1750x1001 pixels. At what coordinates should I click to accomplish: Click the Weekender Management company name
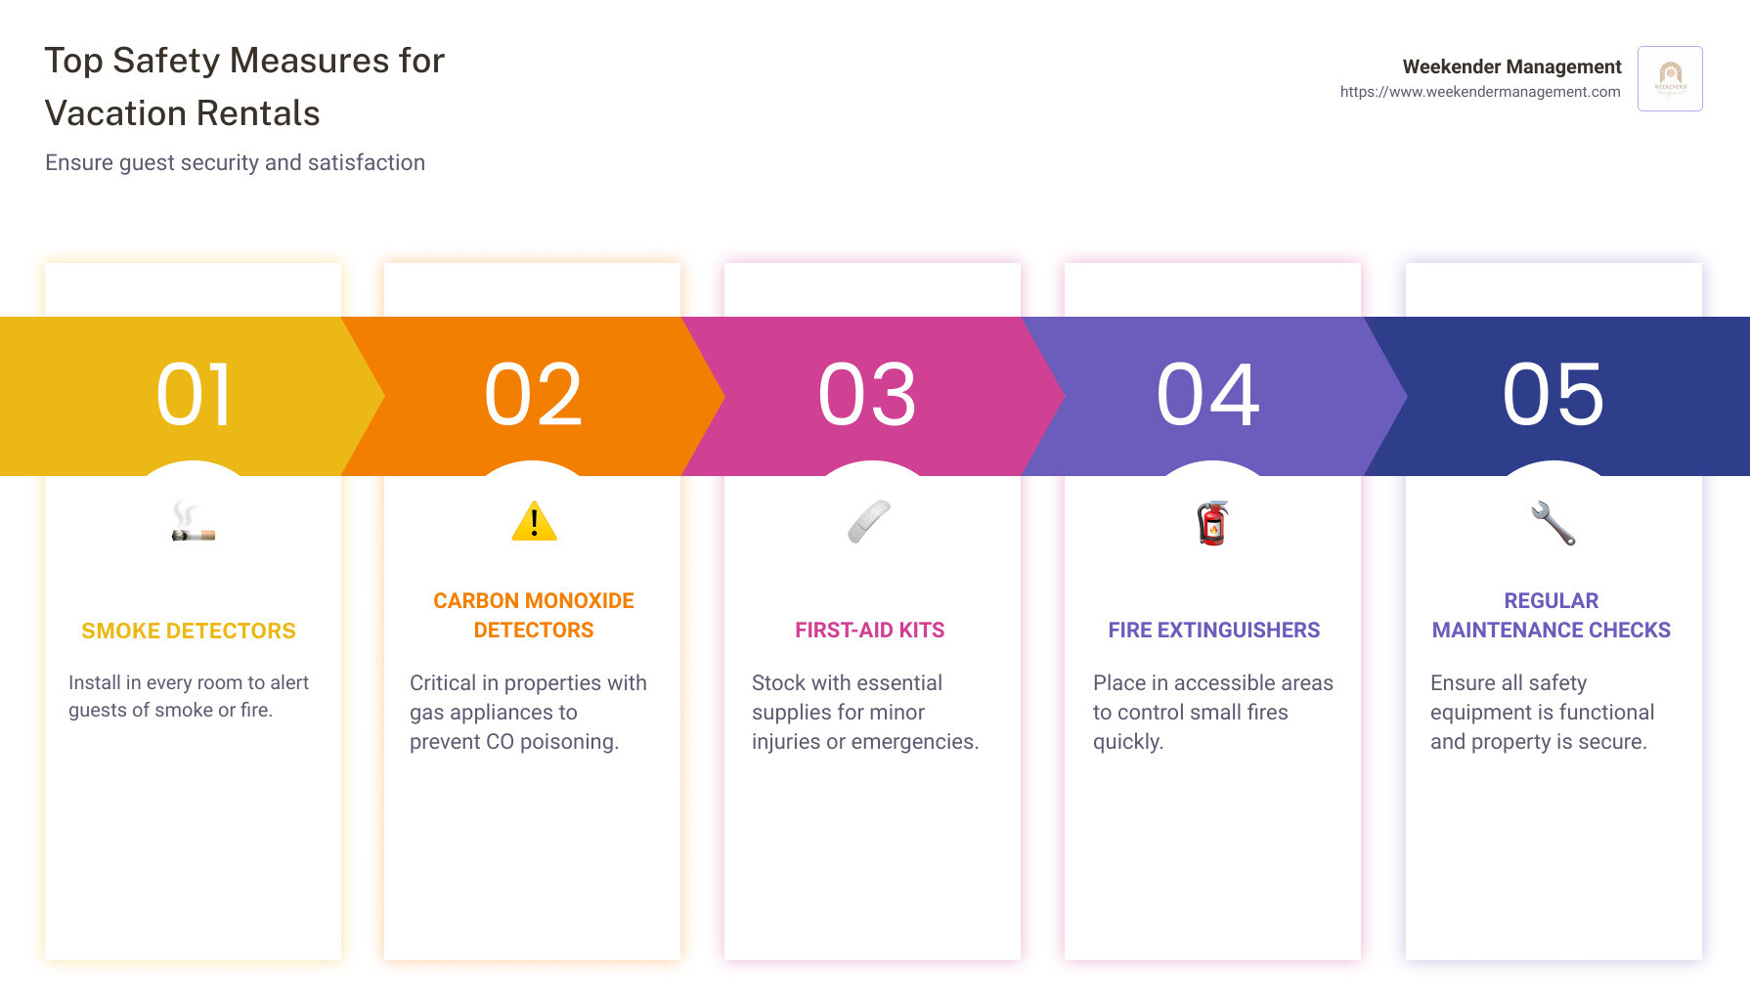(1511, 66)
